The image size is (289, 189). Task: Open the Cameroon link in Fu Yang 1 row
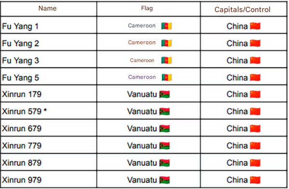coord(142,25)
